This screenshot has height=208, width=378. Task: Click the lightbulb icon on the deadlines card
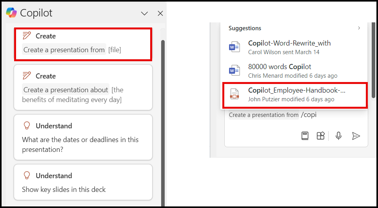[x=27, y=126]
